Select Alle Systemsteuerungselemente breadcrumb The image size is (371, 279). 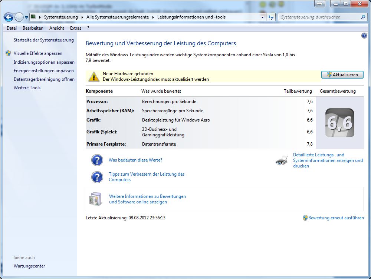[118, 17]
